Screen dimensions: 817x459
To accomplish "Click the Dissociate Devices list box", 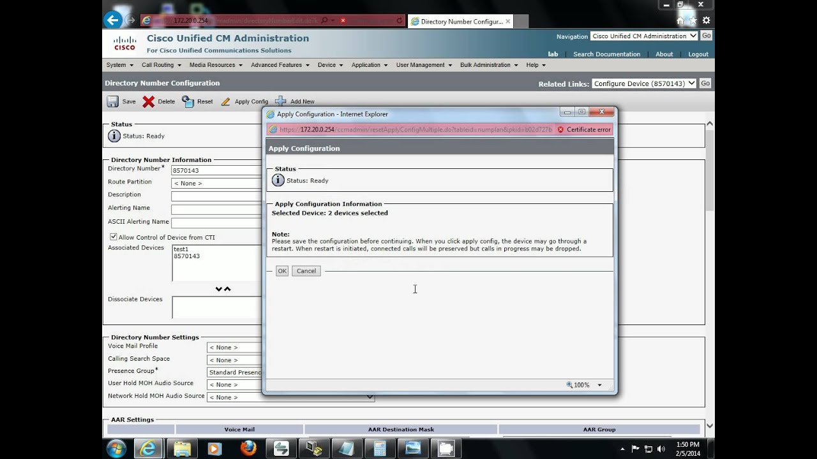I will [217, 307].
